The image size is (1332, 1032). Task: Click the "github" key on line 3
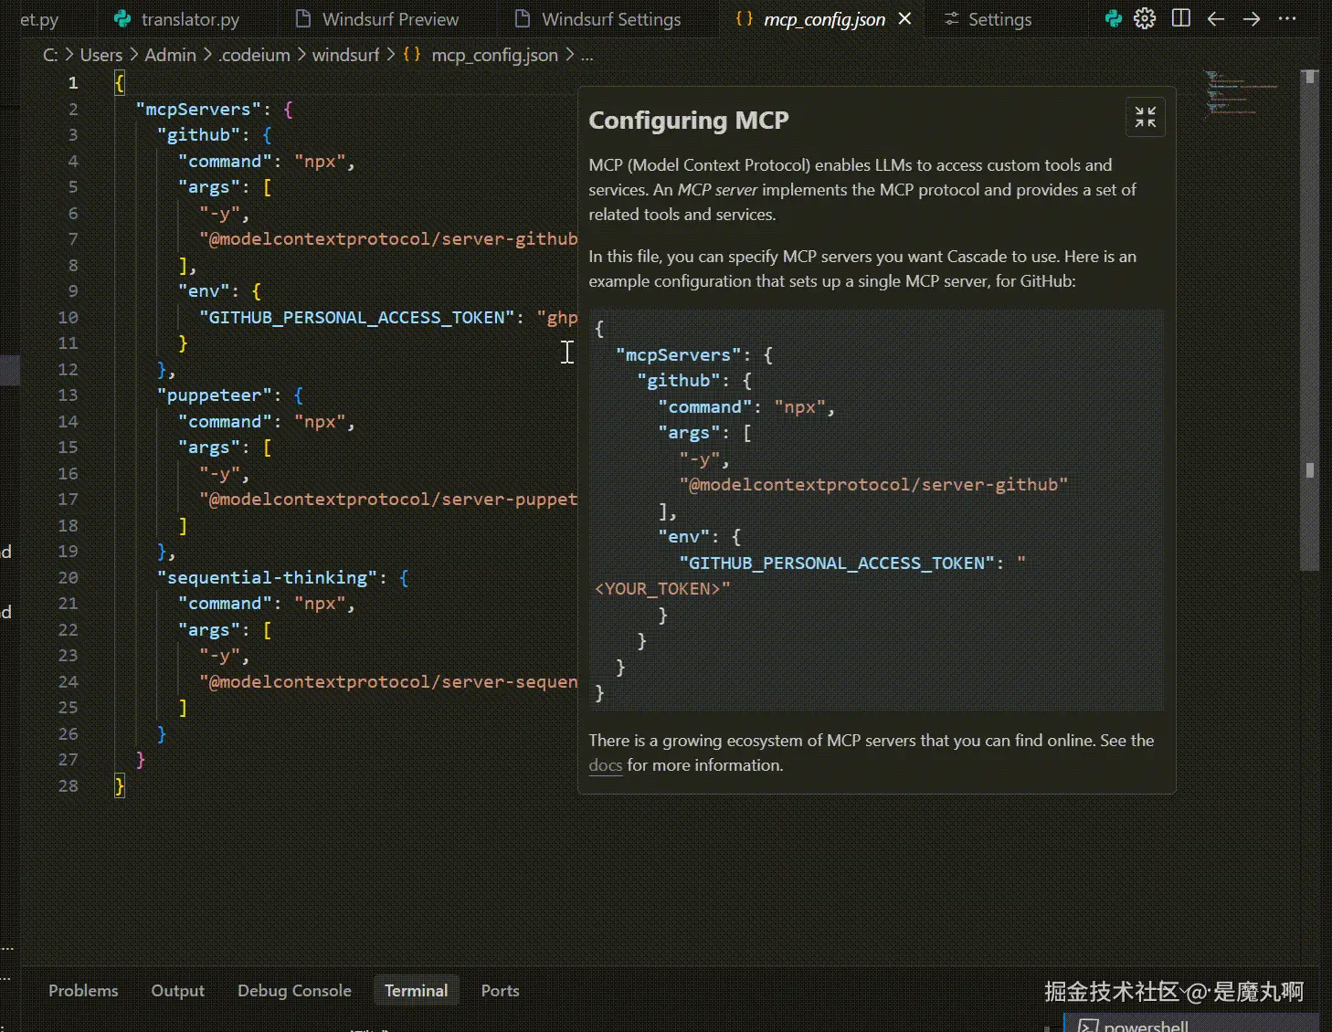coord(198,134)
